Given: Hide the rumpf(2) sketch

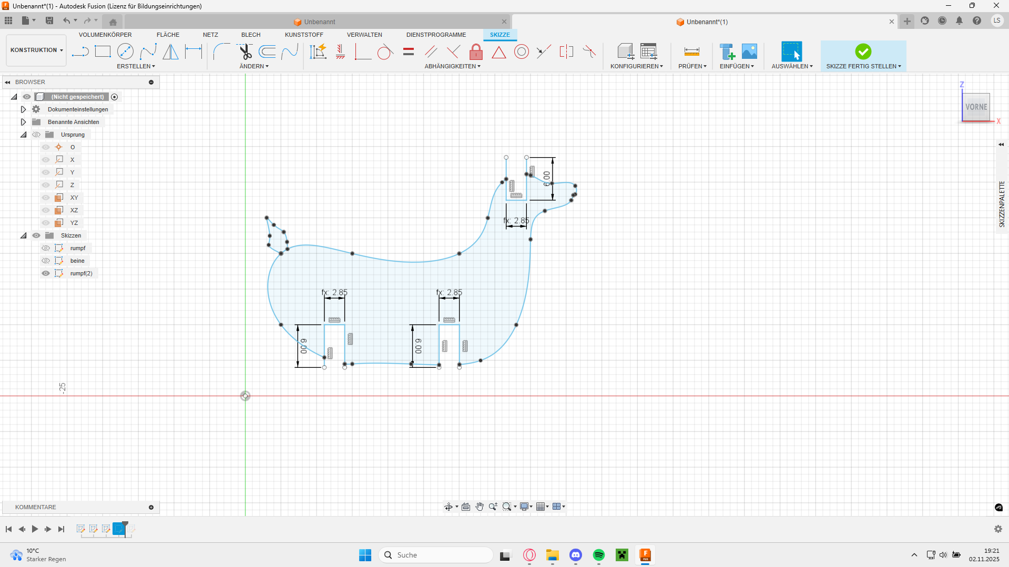Looking at the screenshot, I should click(x=46, y=273).
